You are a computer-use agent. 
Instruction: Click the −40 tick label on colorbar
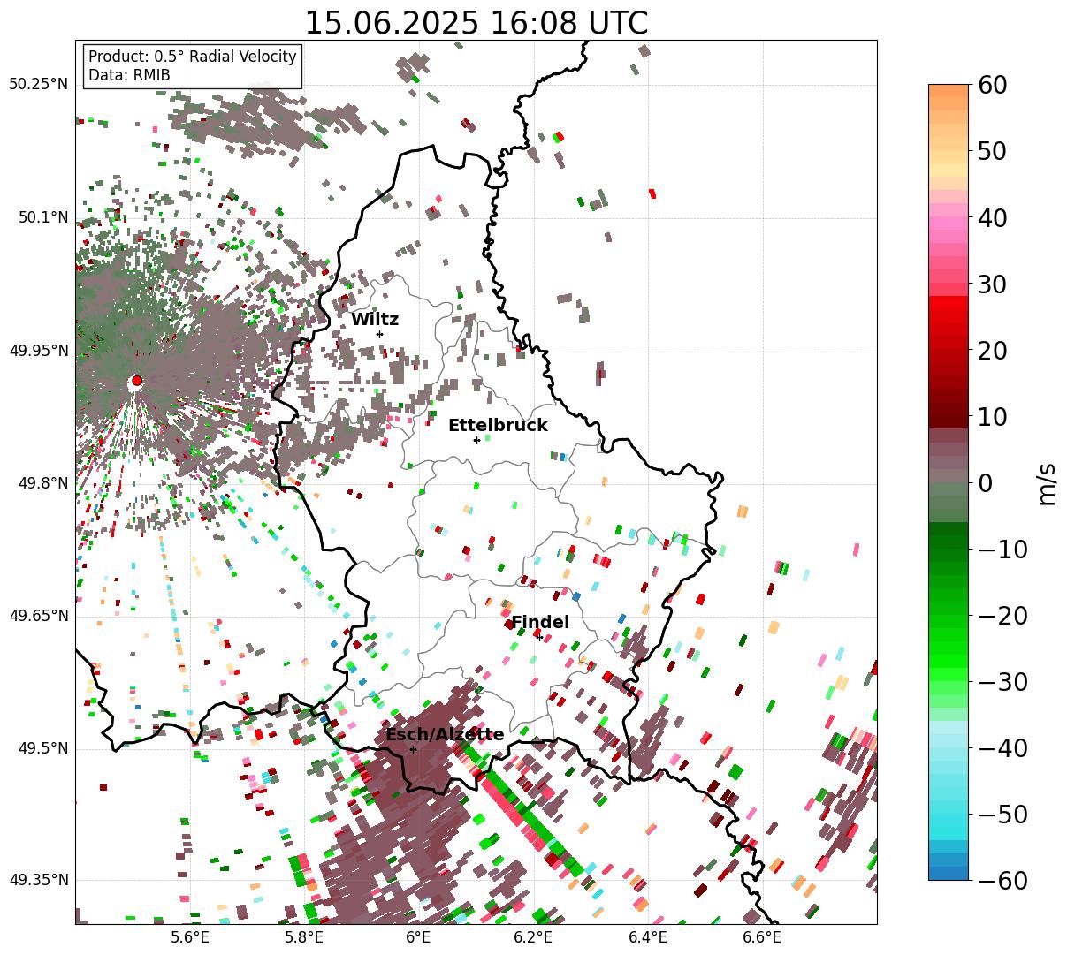1002,747
